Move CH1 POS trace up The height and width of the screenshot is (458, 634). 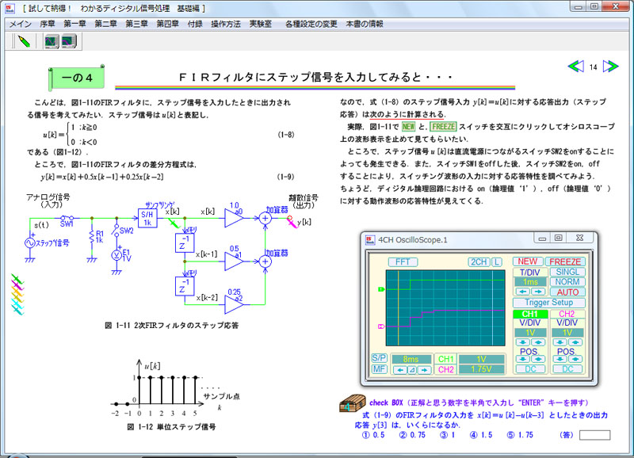tap(538, 359)
